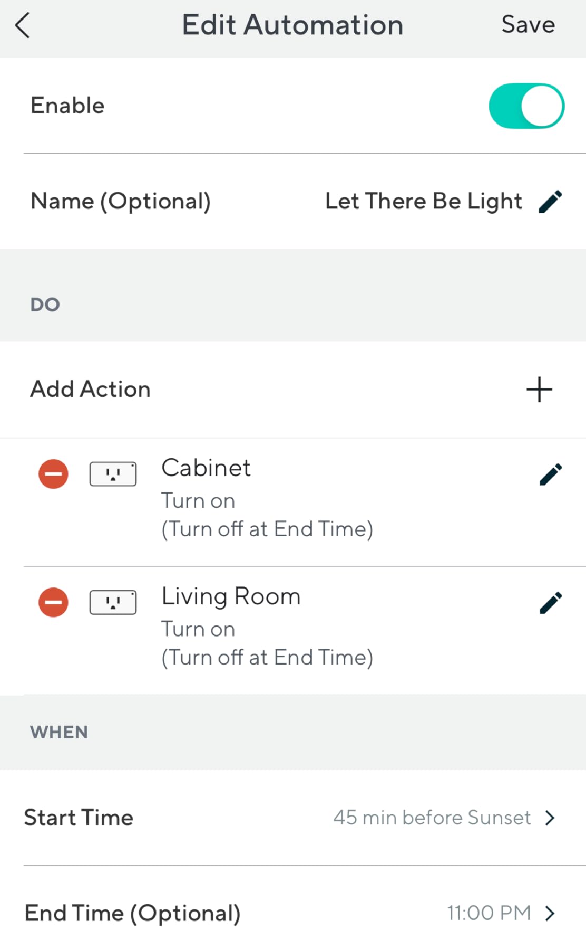
Task: Select the 11:00 PM end time value
Action: pos(489,913)
